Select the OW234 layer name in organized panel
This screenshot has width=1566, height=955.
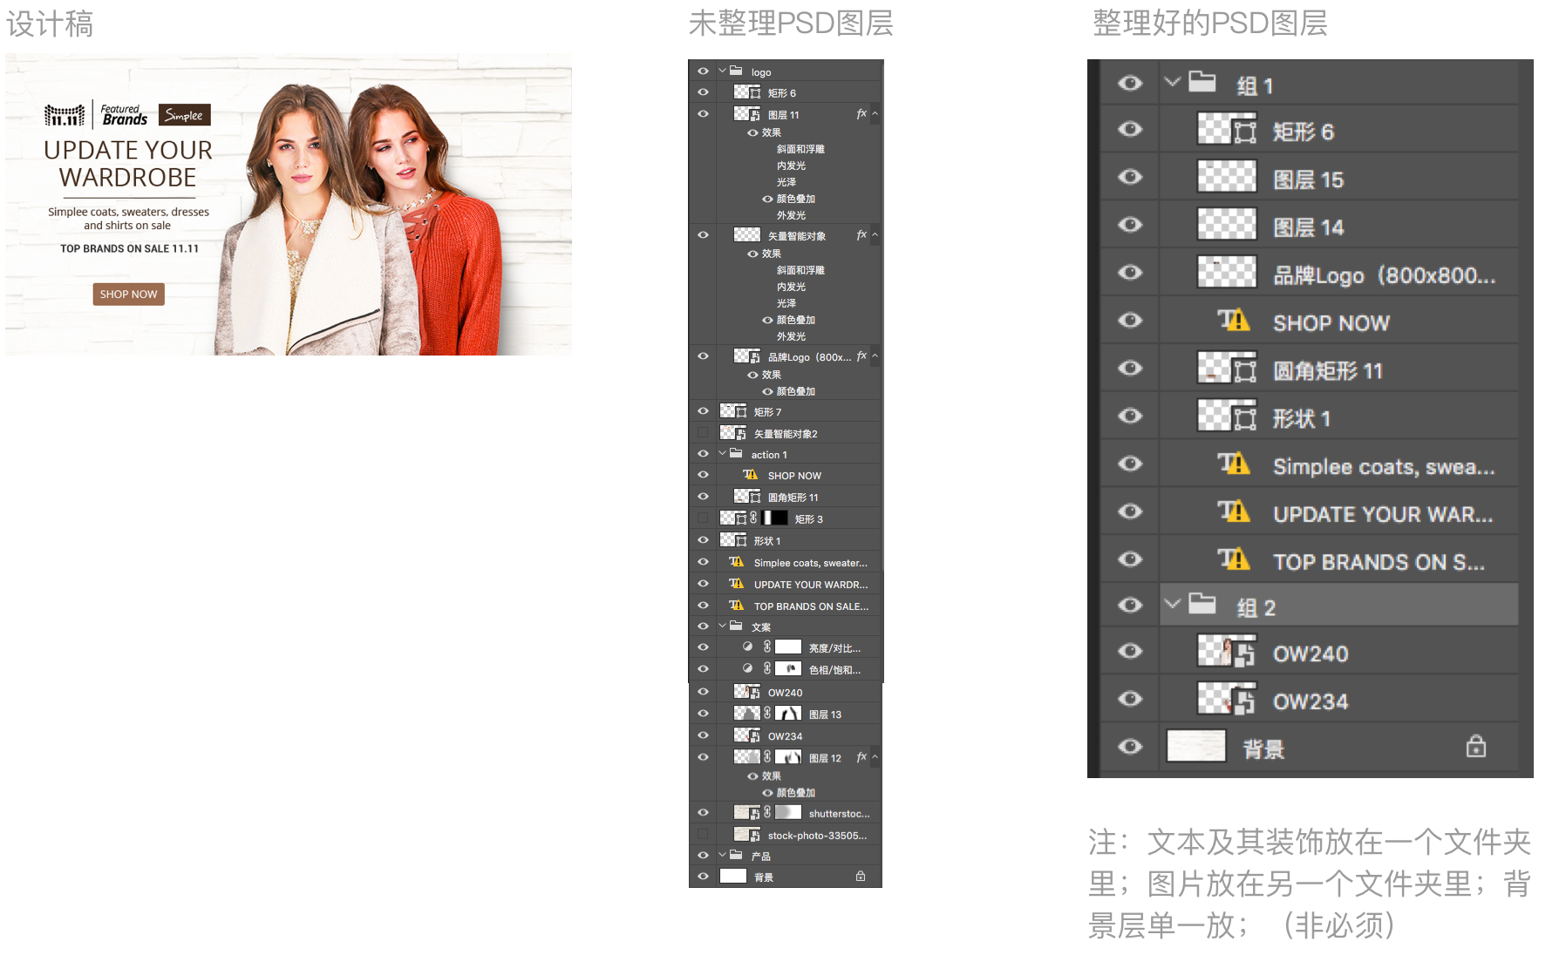(x=1311, y=701)
